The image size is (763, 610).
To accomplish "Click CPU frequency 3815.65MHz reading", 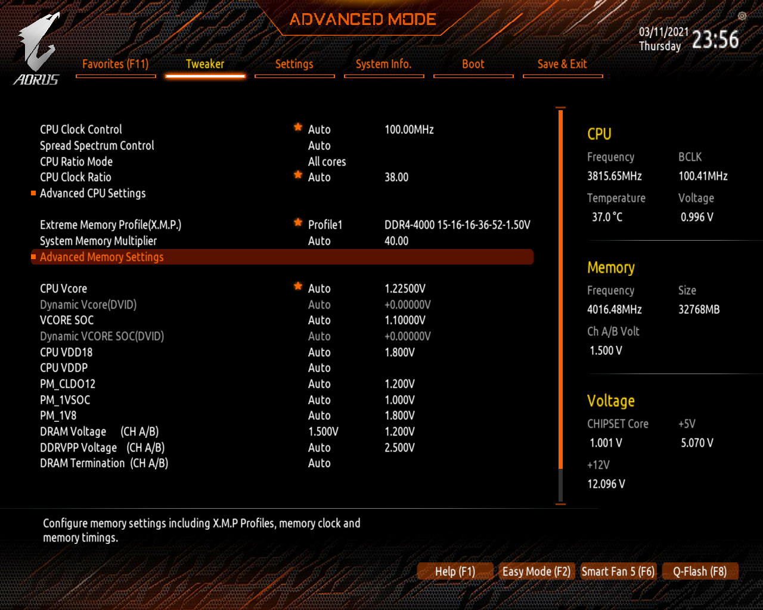I will [x=615, y=176].
